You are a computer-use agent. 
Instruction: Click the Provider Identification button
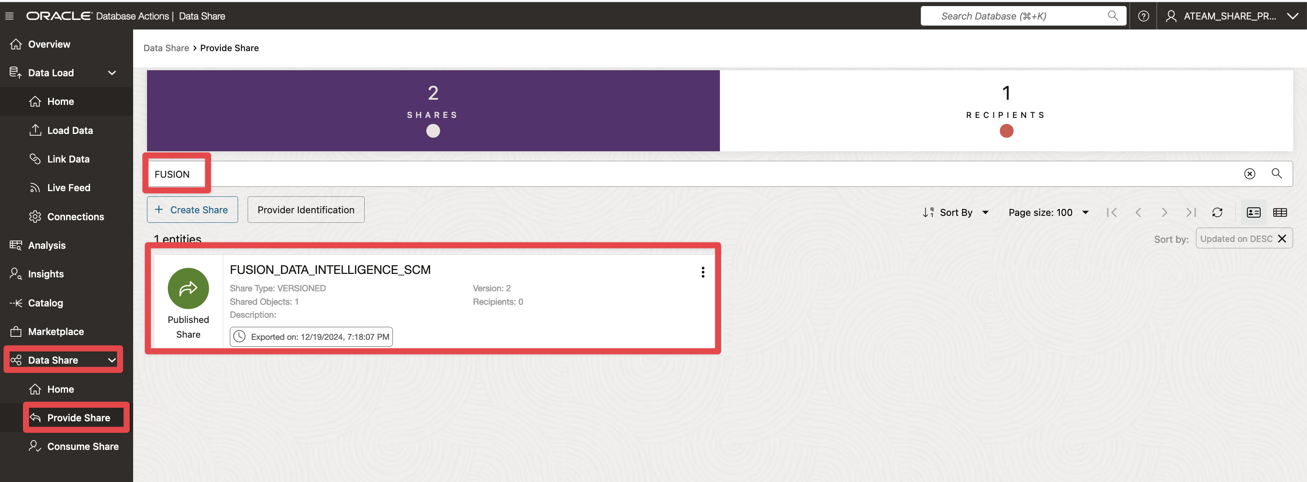point(305,210)
